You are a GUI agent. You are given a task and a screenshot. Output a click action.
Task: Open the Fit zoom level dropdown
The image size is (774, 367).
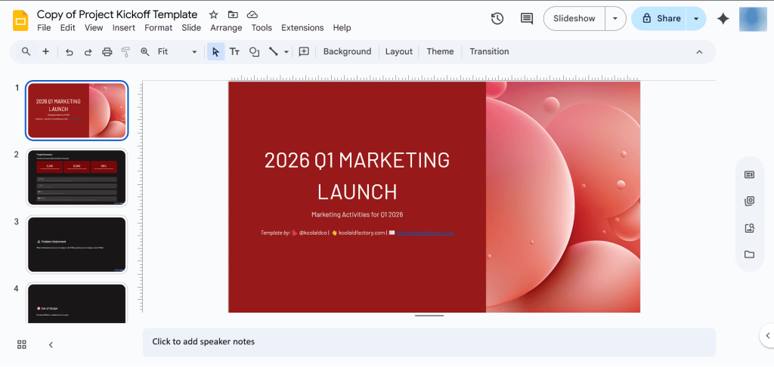click(177, 52)
